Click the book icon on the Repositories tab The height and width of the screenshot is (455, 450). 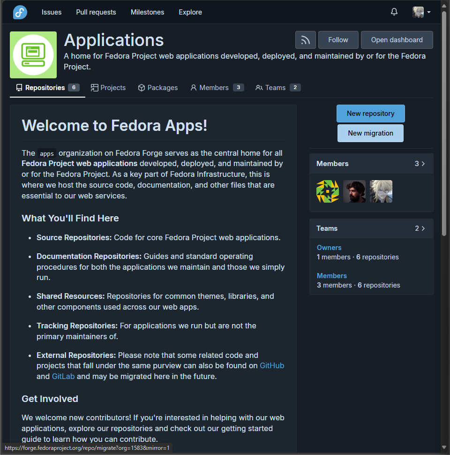pyautogui.click(x=19, y=88)
